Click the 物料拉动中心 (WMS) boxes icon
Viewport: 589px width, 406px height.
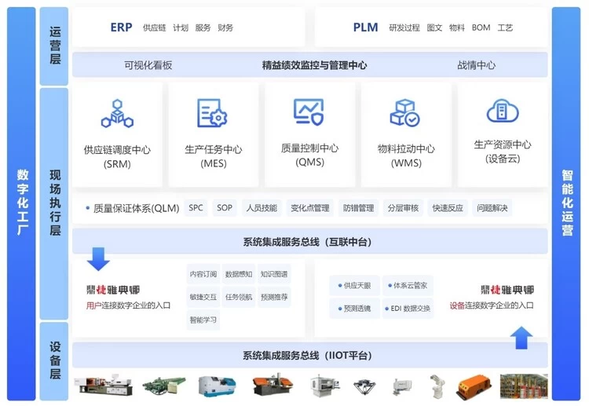[405, 114]
